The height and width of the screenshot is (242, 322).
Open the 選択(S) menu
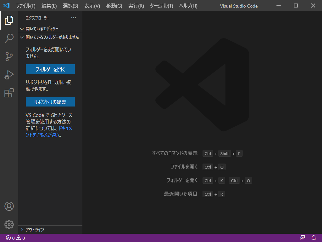pos(70,6)
